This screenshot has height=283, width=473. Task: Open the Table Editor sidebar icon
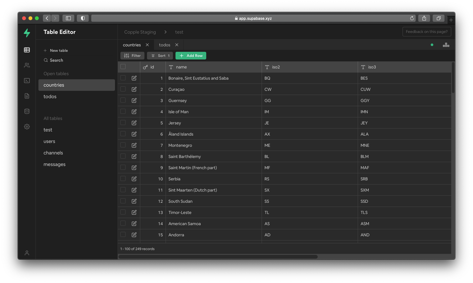(x=27, y=50)
